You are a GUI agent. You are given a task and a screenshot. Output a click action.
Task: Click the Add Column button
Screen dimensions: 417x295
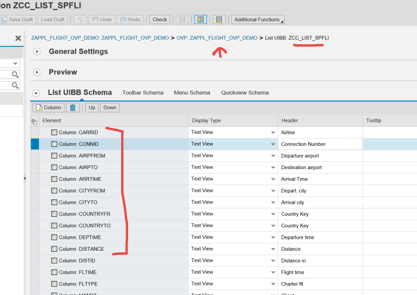pyautogui.click(x=48, y=107)
